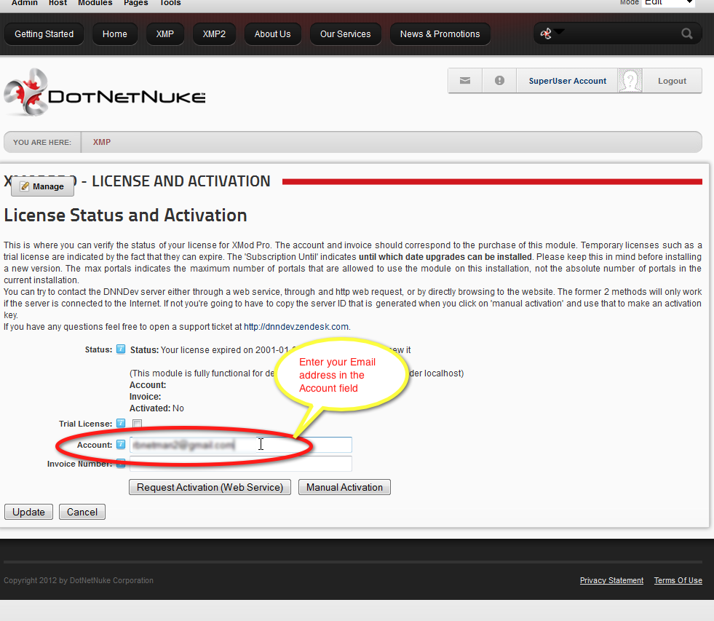Click the Manual Activation button
This screenshot has height=621, width=714.
coord(344,487)
